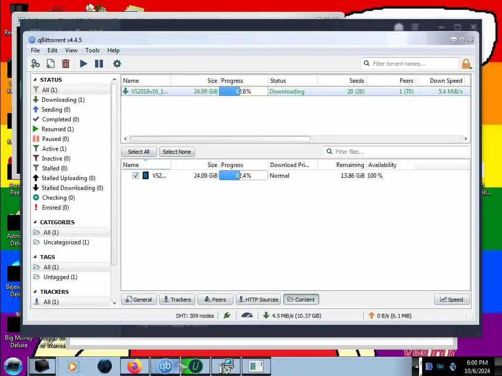Image resolution: width=502 pixels, height=376 pixels.
Task: Open Options via the gear toolbar icon
Action: 117,64
